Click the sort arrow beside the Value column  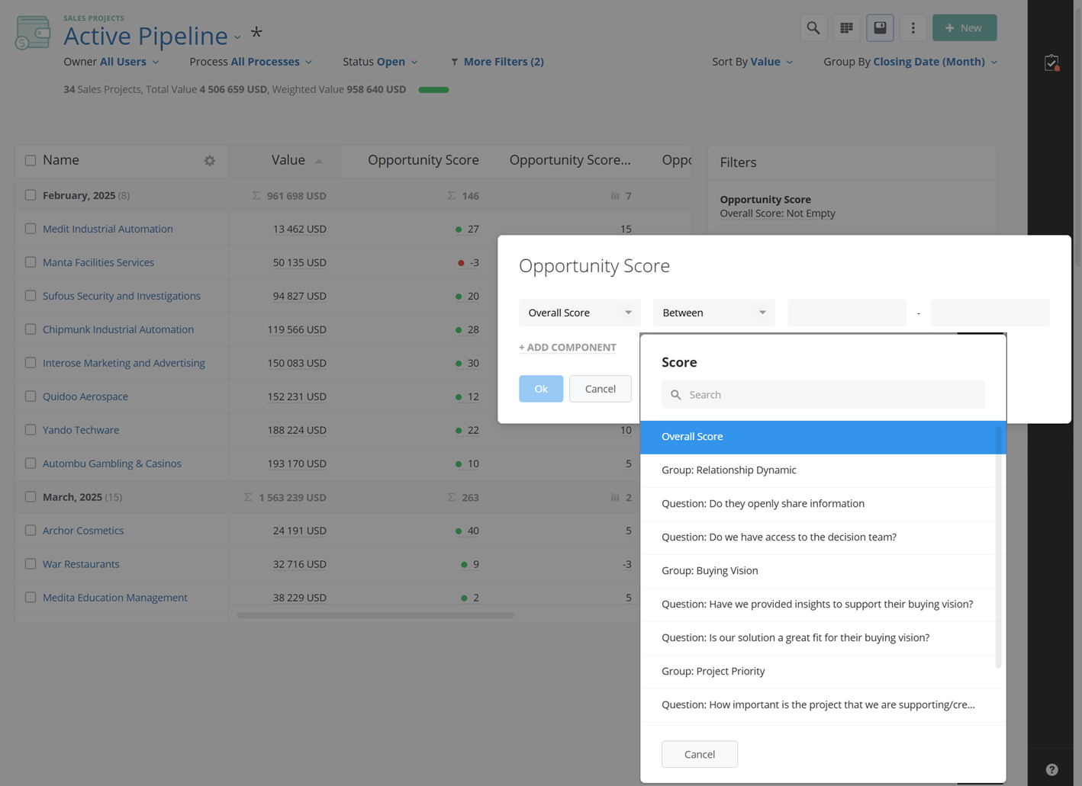click(319, 161)
